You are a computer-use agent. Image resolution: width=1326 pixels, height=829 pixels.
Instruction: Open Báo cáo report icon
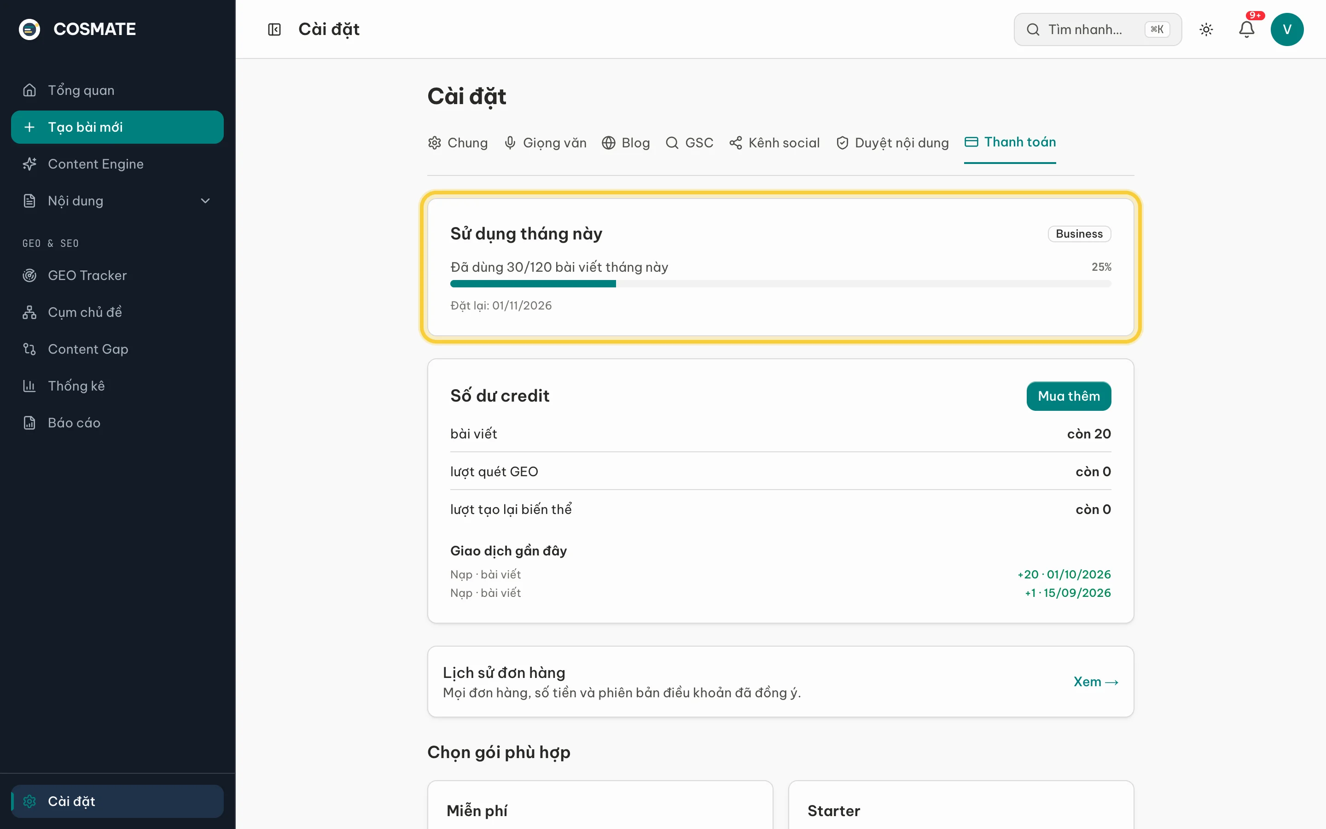click(x=29, y=423)
